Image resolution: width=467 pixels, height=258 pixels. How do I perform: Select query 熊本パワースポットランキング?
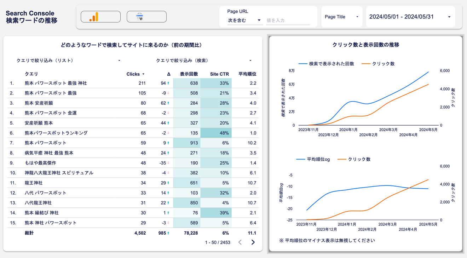[56, 133]
